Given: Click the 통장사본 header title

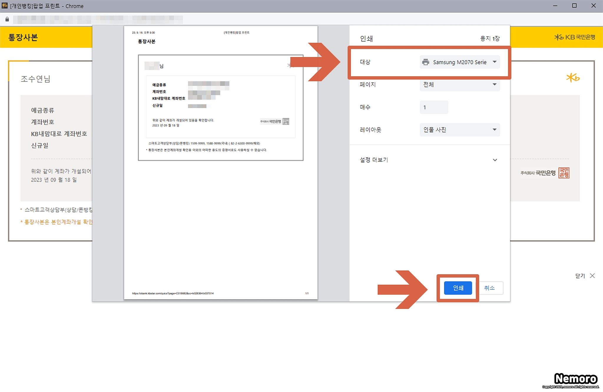Looking at the screenshot, I should (23, 37).
